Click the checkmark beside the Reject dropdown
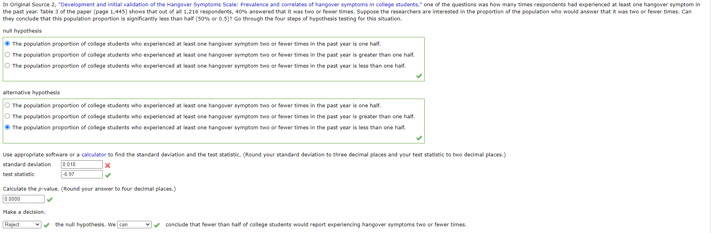The width and height of the screenshot is (711, 233). 46,226
